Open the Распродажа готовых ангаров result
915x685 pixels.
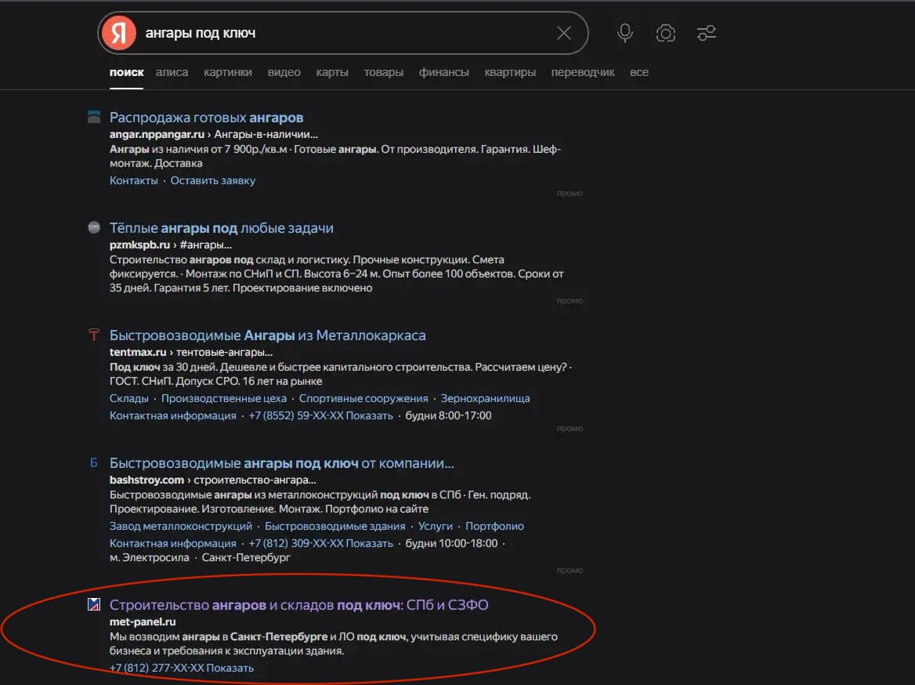tap(206, 116)
